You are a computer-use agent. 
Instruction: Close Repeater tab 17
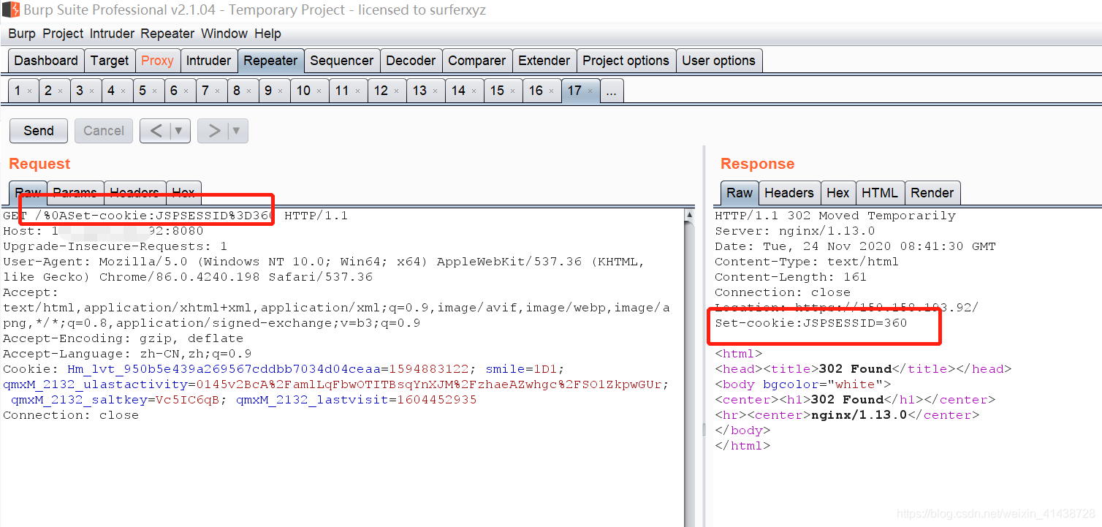pyautogui.click(x=590, y=91)
